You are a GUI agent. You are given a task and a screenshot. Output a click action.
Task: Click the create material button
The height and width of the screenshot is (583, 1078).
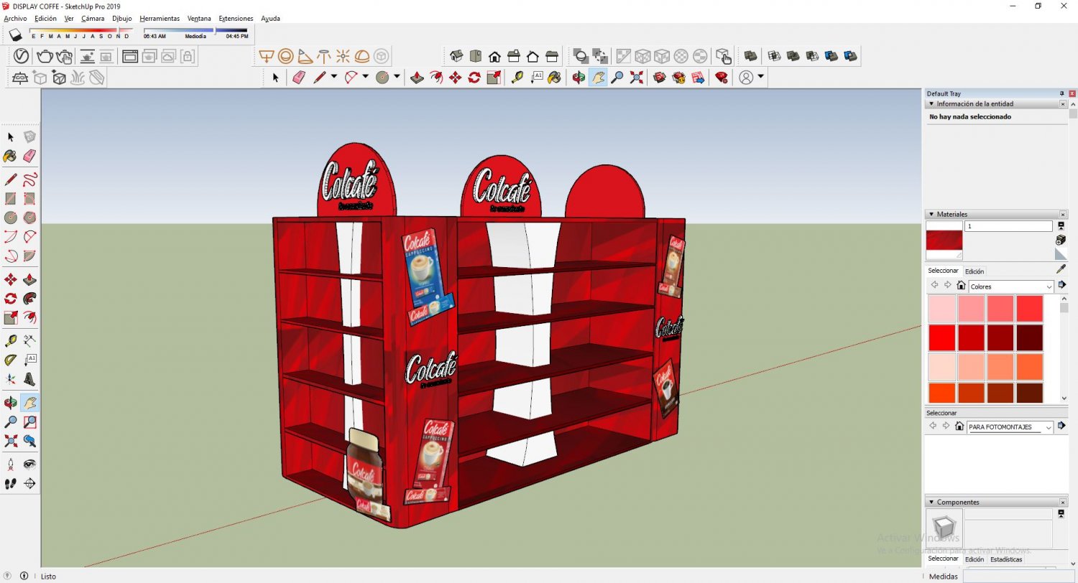(x=1061, y=240)
